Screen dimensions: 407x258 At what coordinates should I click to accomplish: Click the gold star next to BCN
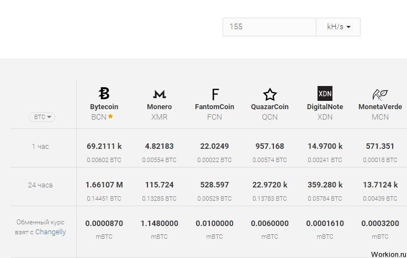tap(110, 116)
